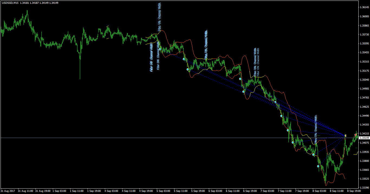Click the 1.36145 price axis label
Image resolution: width=370 pixels, height=194 pixels.
click(x=364, y=7)
